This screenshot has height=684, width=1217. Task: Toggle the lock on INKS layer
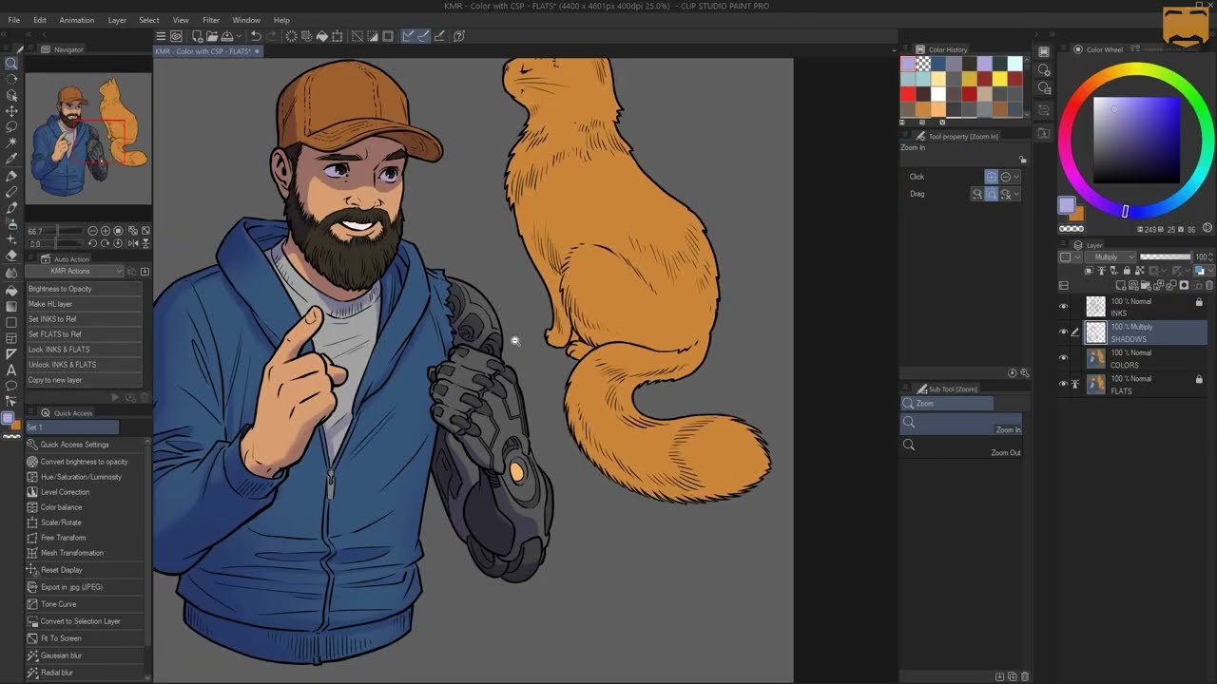tap(1199, 302)
